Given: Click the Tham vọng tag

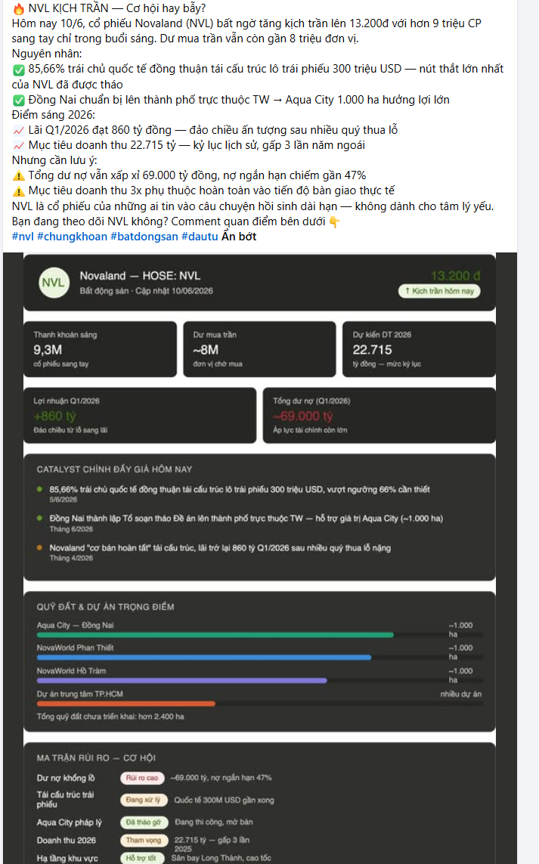Looking at the screenshot, I should [x=144, y=841].
